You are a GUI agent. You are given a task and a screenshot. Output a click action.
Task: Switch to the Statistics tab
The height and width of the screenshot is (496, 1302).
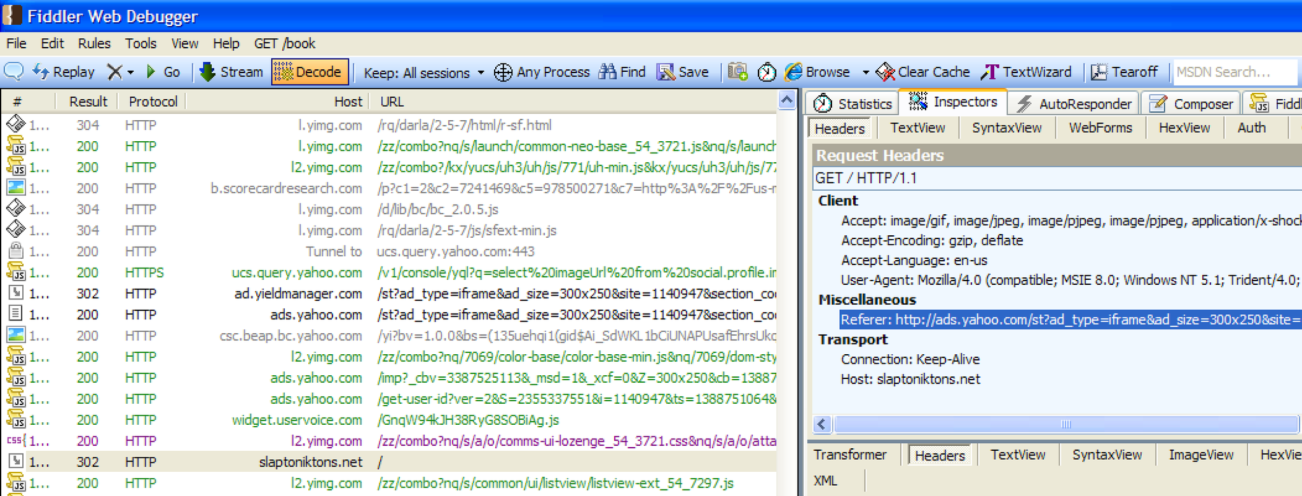click(x=852, y=104)
